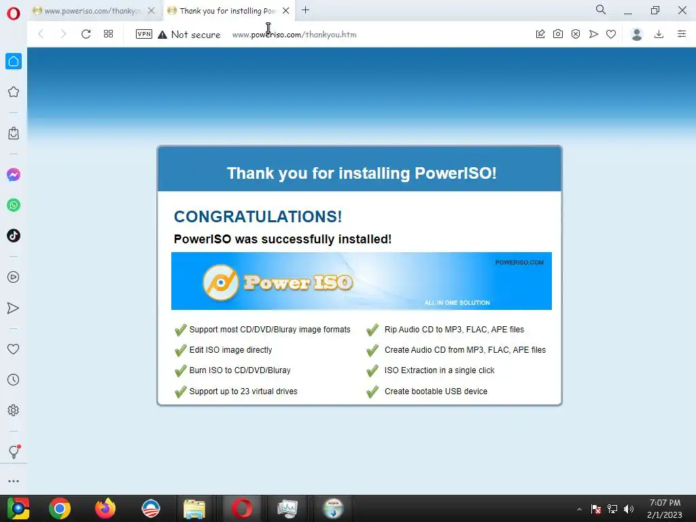Launch Firefox from the taskbar

click(105, 508)
